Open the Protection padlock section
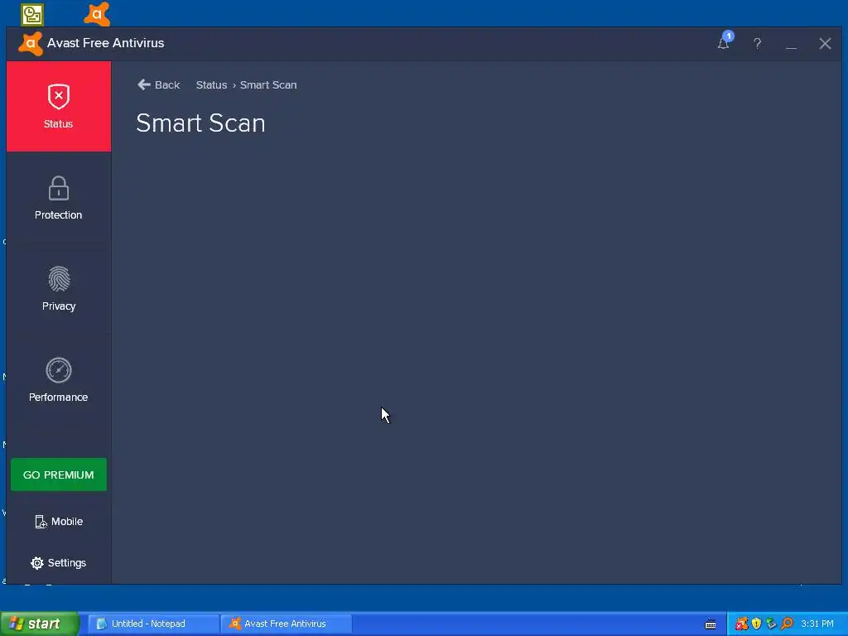 59,198
